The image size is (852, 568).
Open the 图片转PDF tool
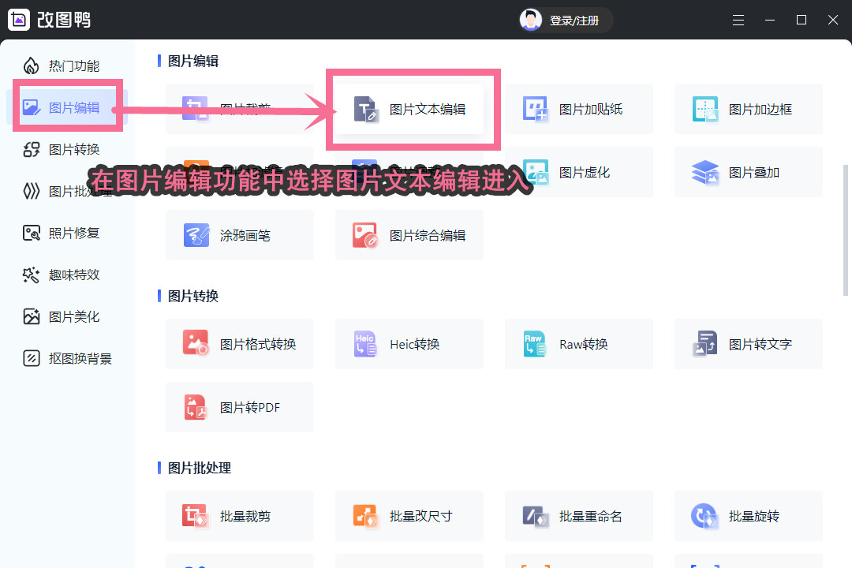click(x=240, y=406)
